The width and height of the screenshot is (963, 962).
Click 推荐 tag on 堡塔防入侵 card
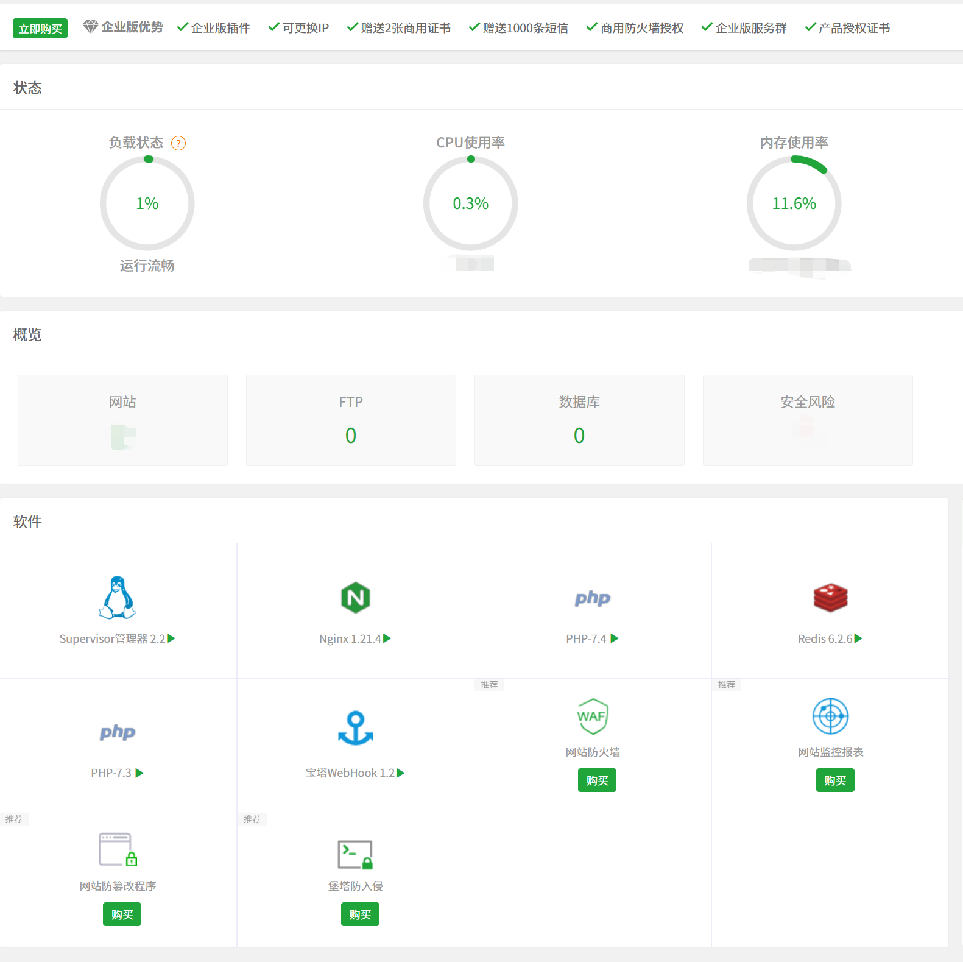click(x=252, y=819)
